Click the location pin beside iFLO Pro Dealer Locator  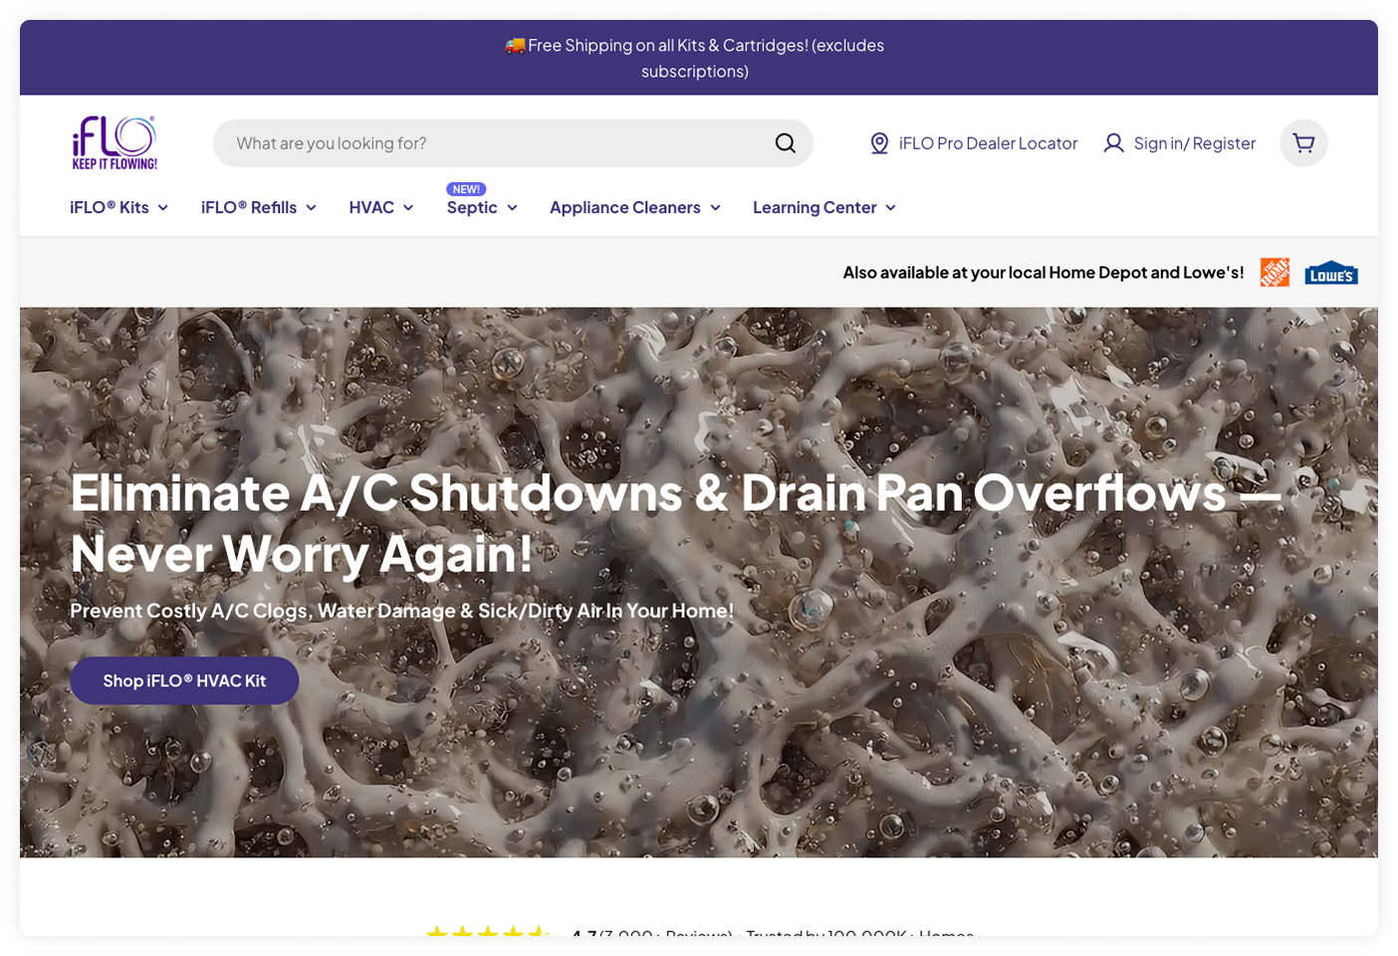tap(879, 142)
